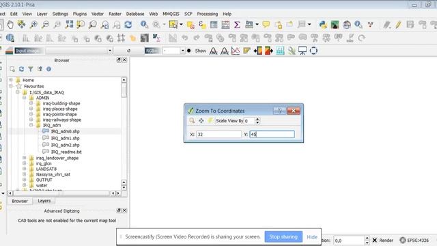437x246 pixels.
Task: Open the Python console icon
Action: [323, 25]
